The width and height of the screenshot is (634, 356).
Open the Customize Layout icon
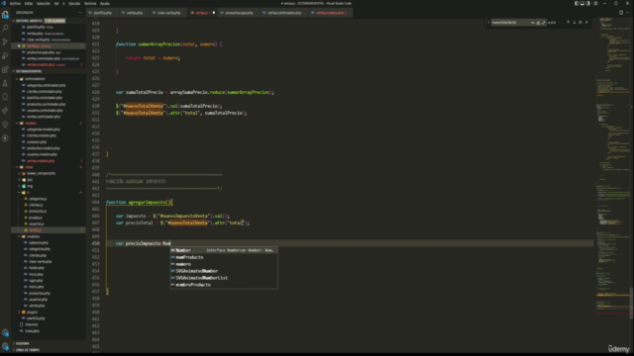click(x=595, y=3)
